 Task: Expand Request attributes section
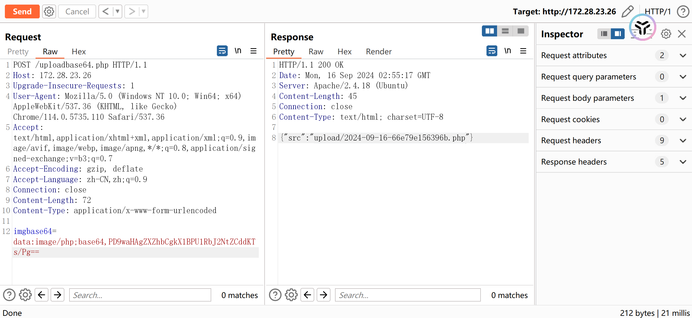[683, 55]
